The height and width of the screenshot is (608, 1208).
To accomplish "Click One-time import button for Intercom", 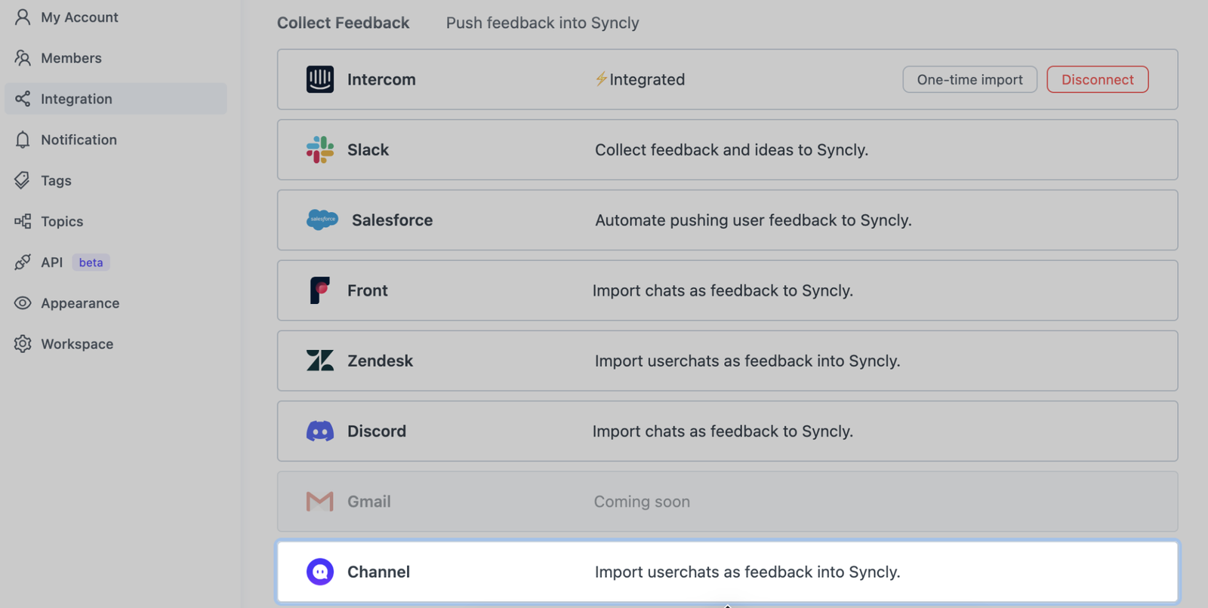I will tap(969, 79).
